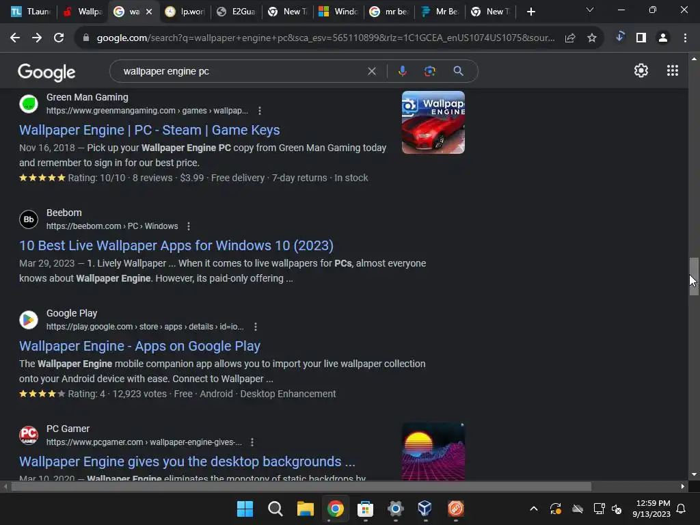Switch to mr beast Google search tab
Viewport: 700px width, 525px height.
click(389, 12)
